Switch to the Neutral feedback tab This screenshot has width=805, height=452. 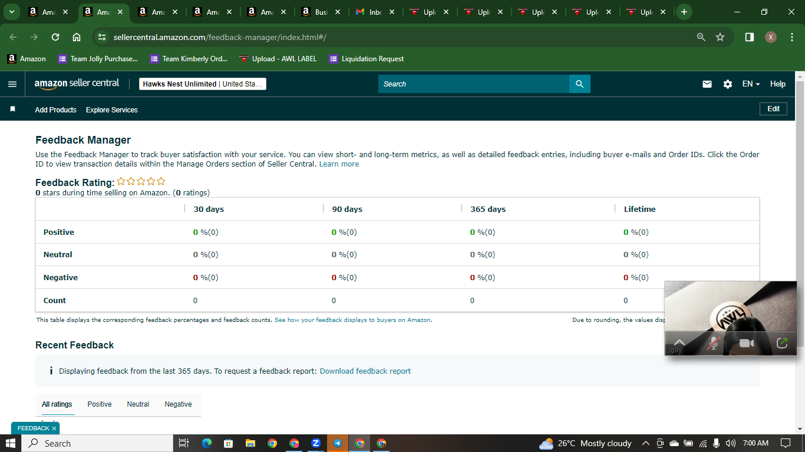click(138, 404)
